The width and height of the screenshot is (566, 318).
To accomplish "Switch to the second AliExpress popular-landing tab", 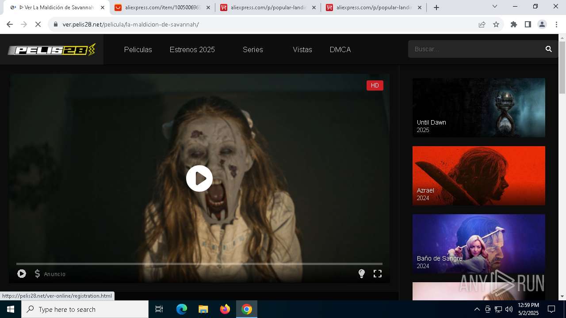I will click(268, 8).
